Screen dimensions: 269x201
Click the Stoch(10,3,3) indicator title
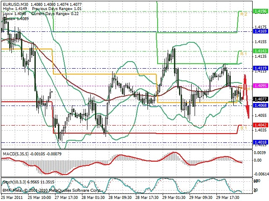tap(14, 182)
